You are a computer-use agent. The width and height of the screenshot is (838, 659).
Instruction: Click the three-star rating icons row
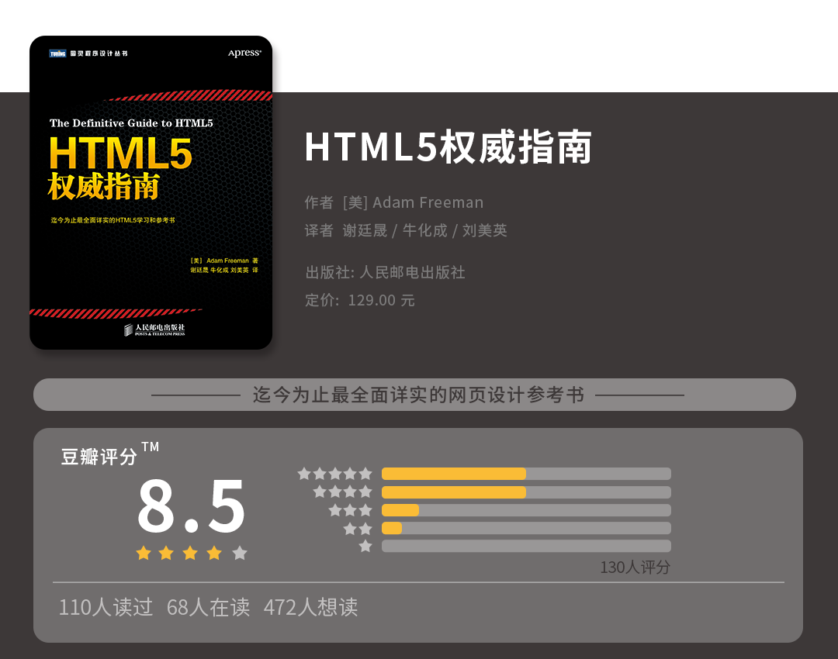tap(350, 510)
